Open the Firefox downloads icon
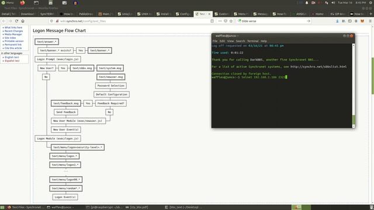The height and width of the screenshot is (210, 374). click(x=337, y=21)
